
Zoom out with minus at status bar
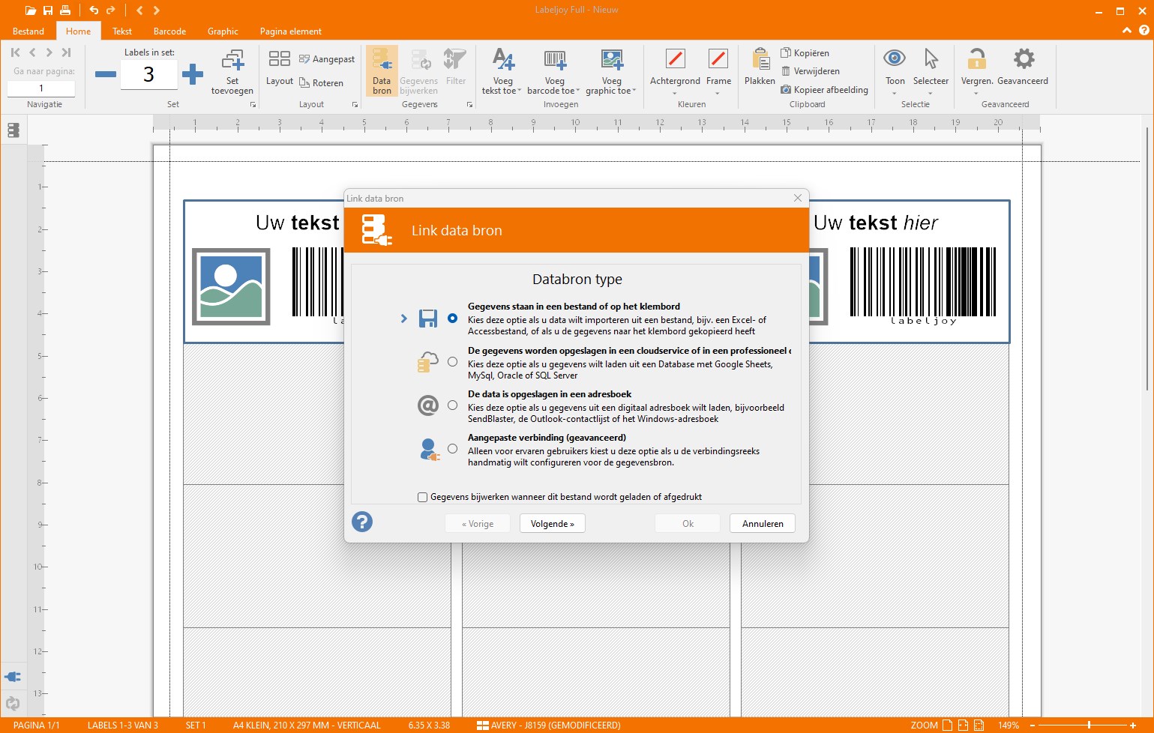[1033, 726]
